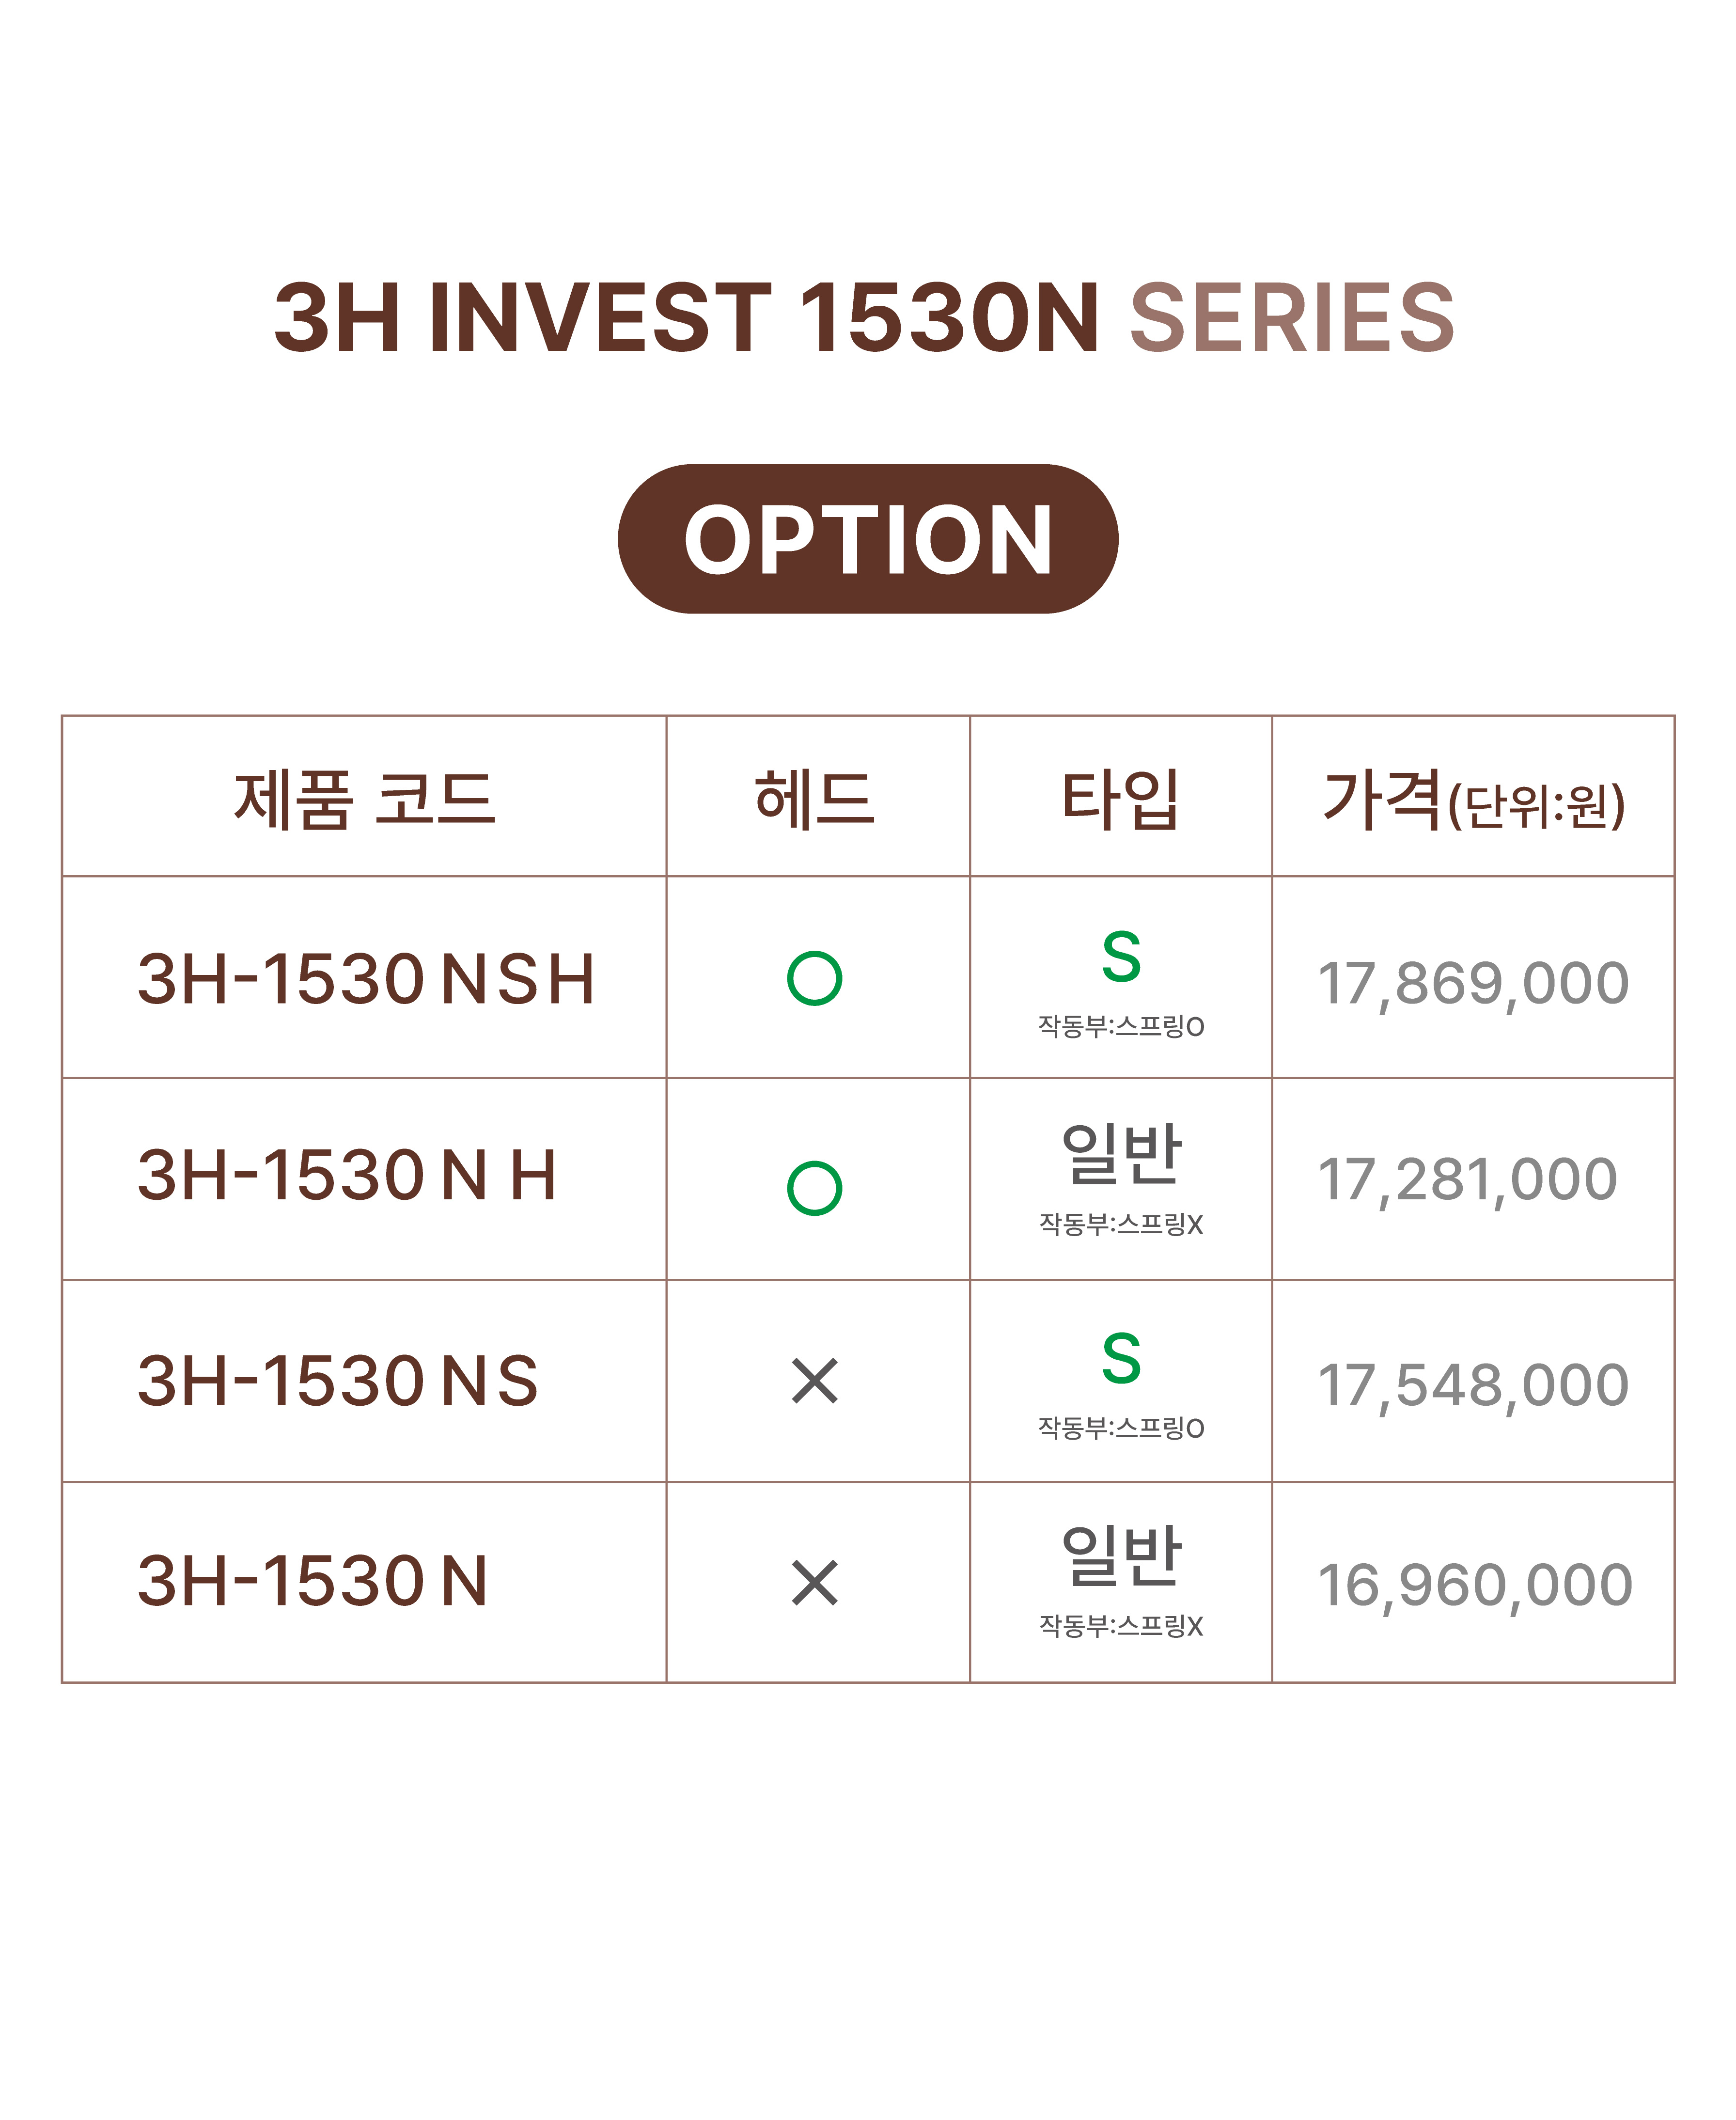This screenshot has height=2120, width=1736.
Task: Select the 가격(단위:원) column header
Action: 1472,802
